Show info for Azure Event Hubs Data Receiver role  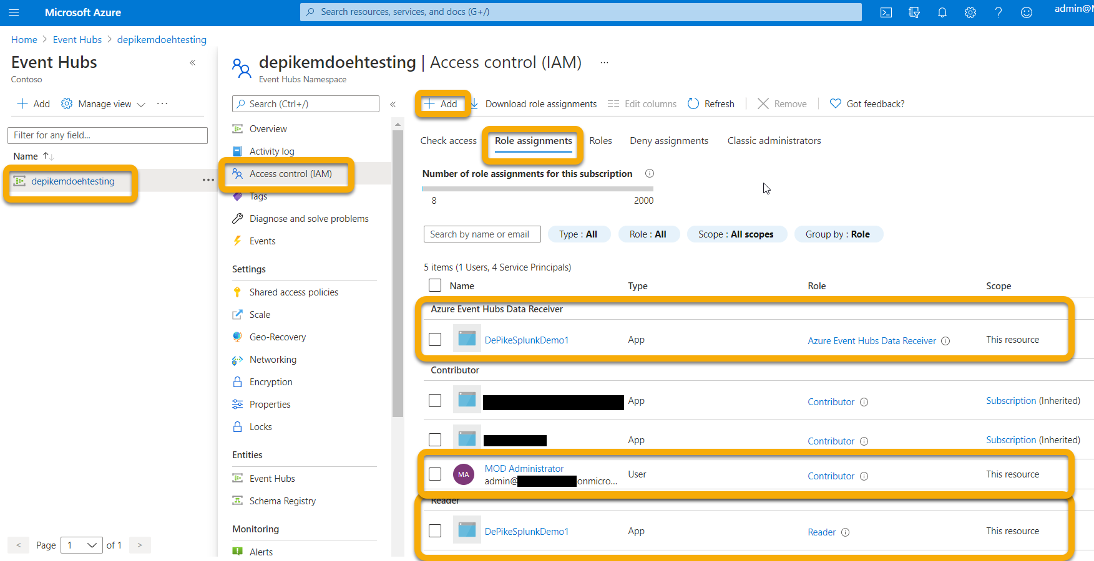945,341
